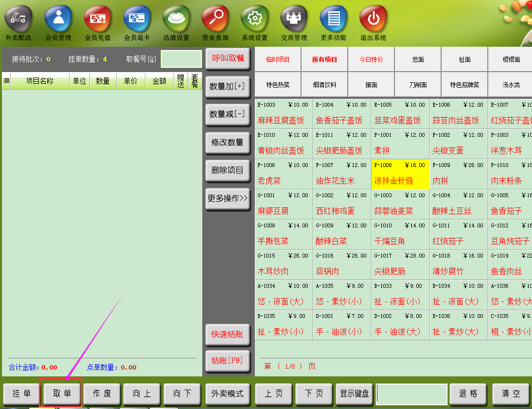This screenshot has height=409, width=532.
Task: Open 系统设置 gear icon
Action: pyautogui.click(x=255, y=19)
